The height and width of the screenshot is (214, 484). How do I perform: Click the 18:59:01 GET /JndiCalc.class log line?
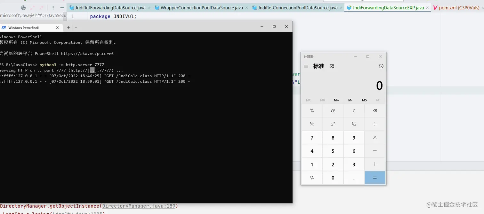pos(95,81)
